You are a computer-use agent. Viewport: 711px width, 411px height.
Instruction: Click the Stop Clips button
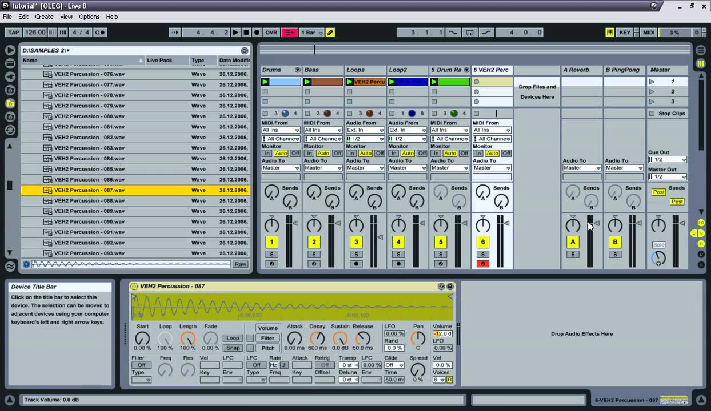point(668,113)
